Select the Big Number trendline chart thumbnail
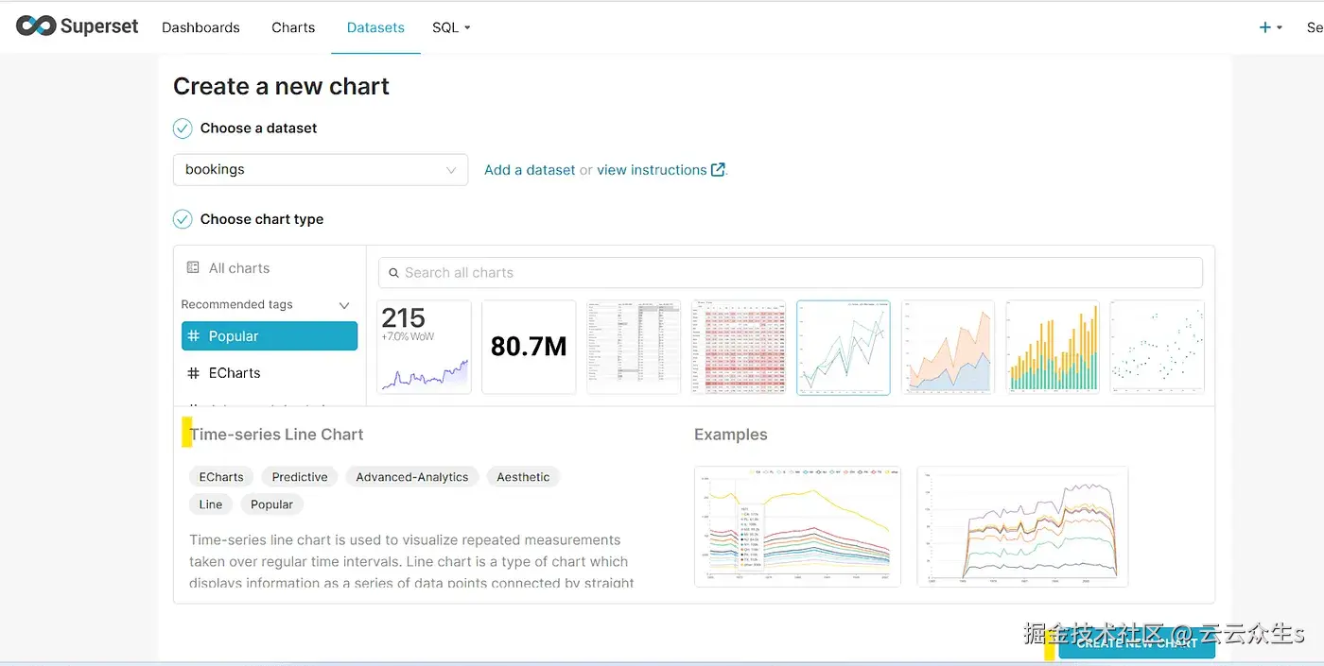This screenshot has width=1324, height=666. pyautogui.click(x=424, y=347)
